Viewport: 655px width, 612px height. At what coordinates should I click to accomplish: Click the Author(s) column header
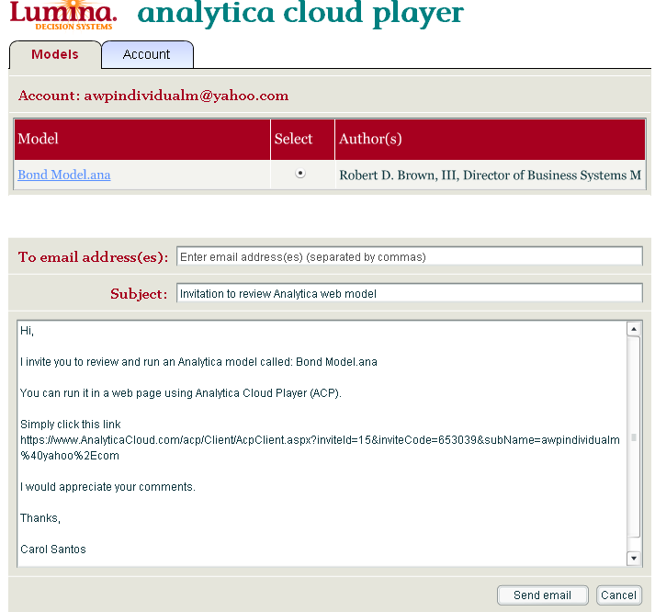point(490,139)
